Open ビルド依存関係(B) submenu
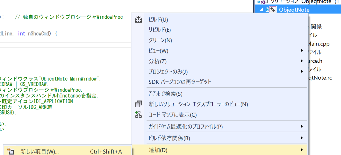Viewport: 341px width, 155px height. (220, 138)
